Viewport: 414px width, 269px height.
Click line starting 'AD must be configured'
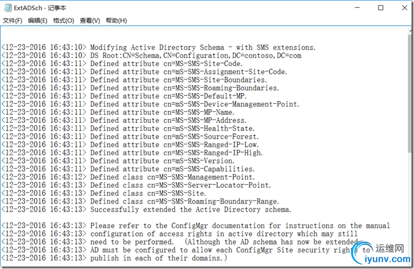[230, 250]
